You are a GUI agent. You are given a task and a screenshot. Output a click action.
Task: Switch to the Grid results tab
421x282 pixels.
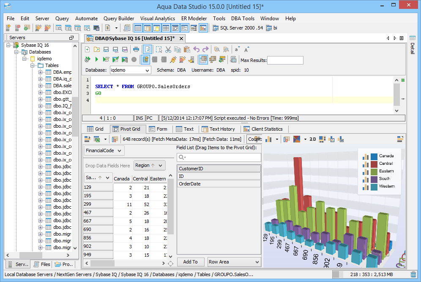(95, 129)
